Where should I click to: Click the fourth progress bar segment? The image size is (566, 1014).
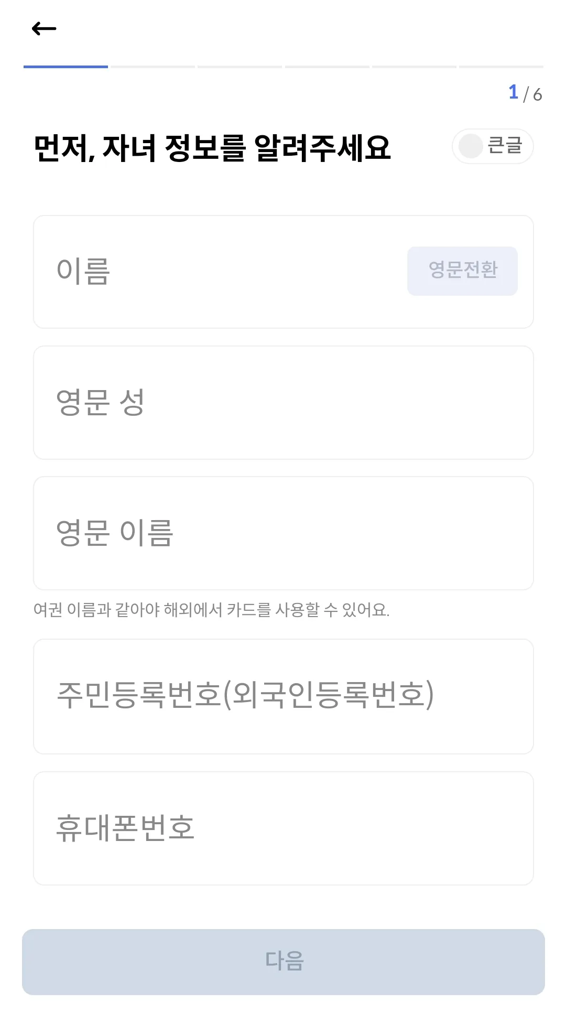tap(327, 67)
